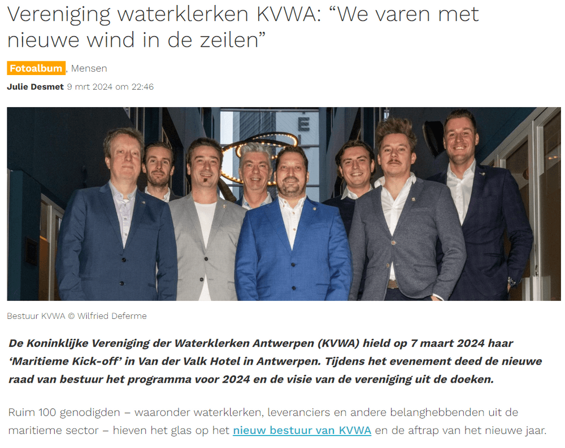The image size is (565, 448).
Task: Click the headline 'Vereniging waterklerken KVWA'
Action: point(164,15)
